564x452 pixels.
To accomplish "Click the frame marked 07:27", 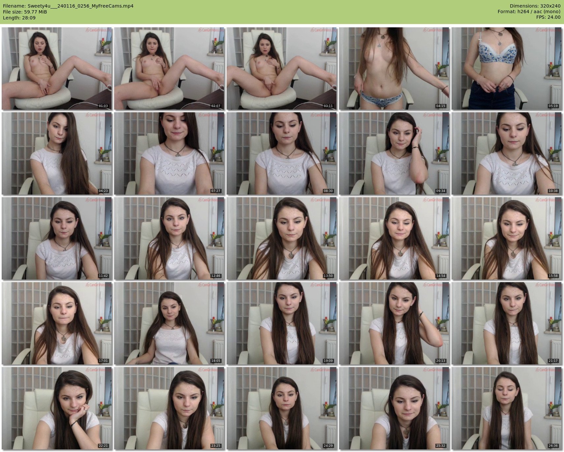I will [x=169, y=153].
